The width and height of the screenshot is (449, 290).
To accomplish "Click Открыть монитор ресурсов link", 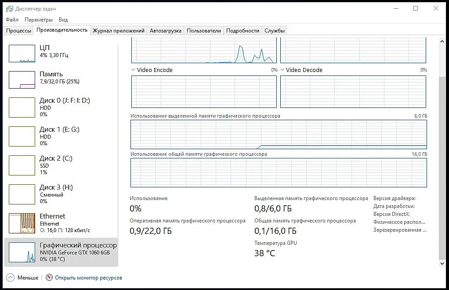I will [88, 278].
